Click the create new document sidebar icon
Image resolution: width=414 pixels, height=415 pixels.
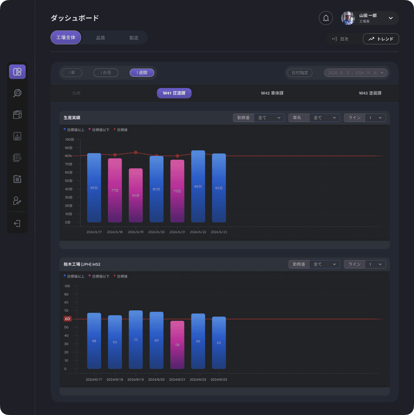click(17, 179)
